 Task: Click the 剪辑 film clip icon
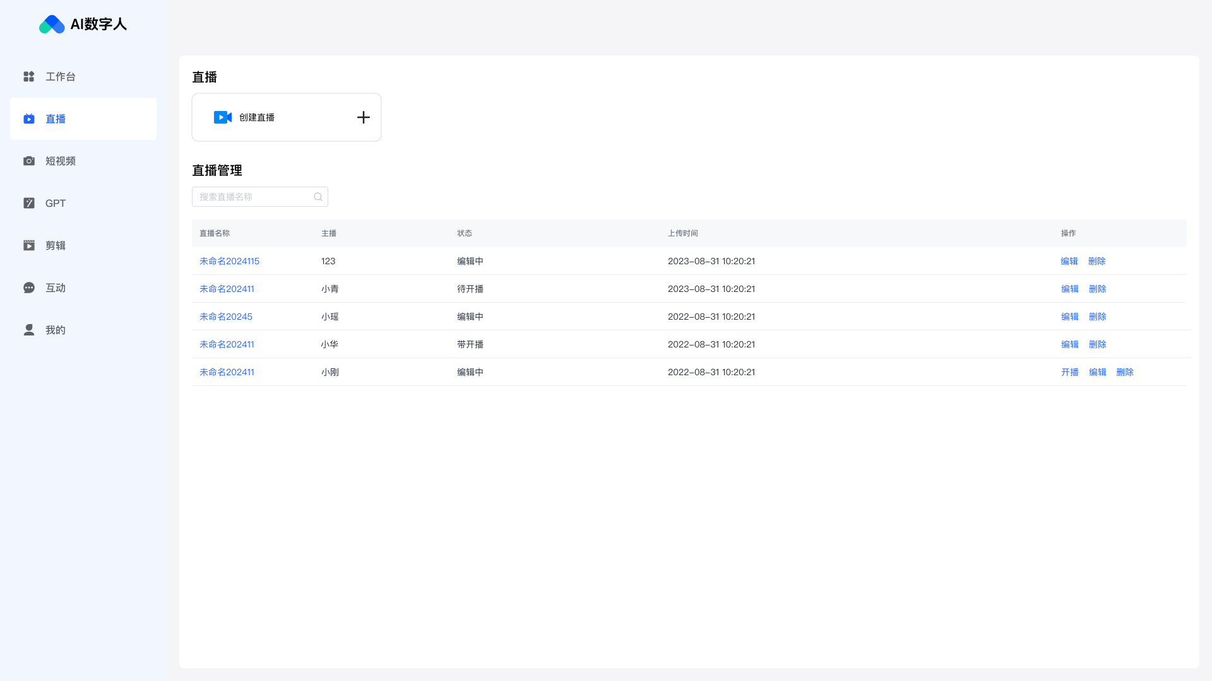pyautogui.click(x=29, y=245)
